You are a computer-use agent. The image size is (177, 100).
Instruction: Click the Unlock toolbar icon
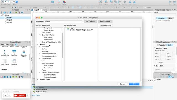click(x=134, y=2)
